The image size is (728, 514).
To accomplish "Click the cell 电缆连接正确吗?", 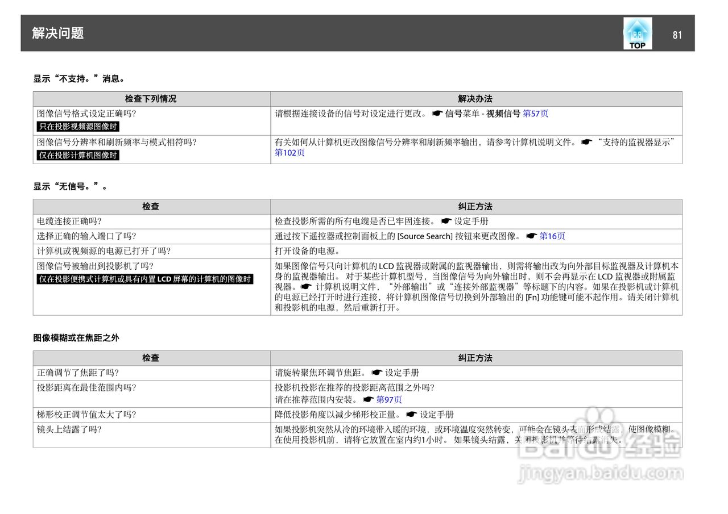I will 69,221.
